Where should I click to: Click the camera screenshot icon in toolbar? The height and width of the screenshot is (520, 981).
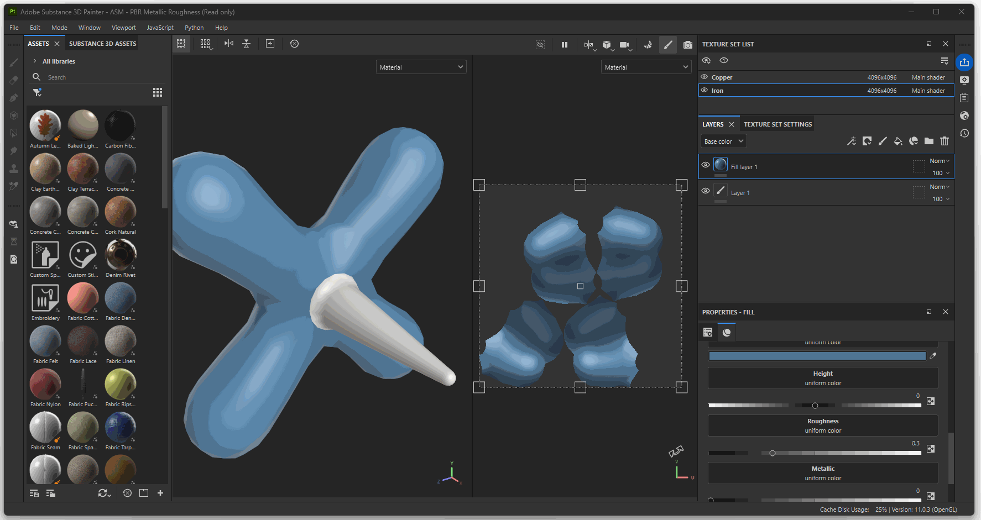click(x=687, y=45)
